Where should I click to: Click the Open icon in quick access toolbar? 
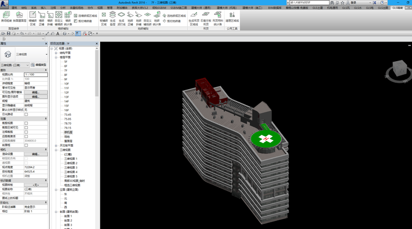(x=3, y=34)
